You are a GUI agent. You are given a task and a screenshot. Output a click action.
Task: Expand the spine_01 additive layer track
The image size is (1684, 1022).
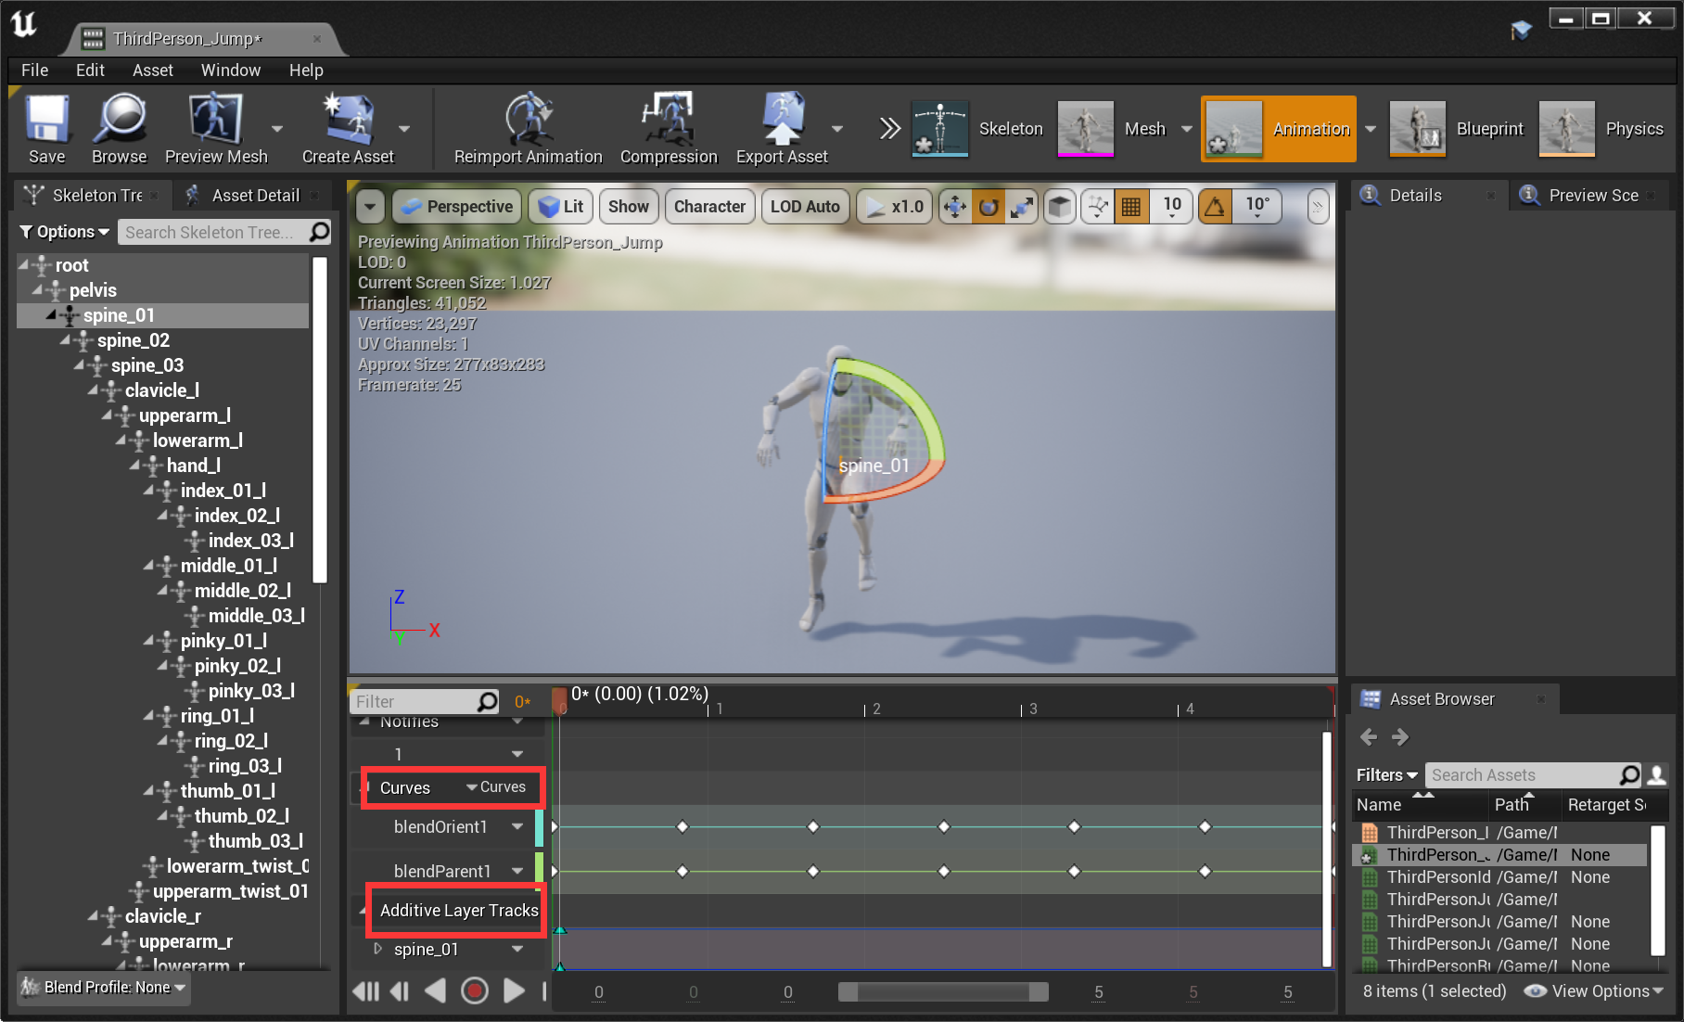coord(377,949)
